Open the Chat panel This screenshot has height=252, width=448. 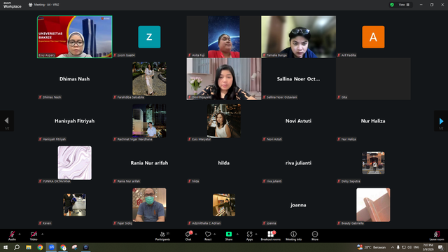click(188, 236)
